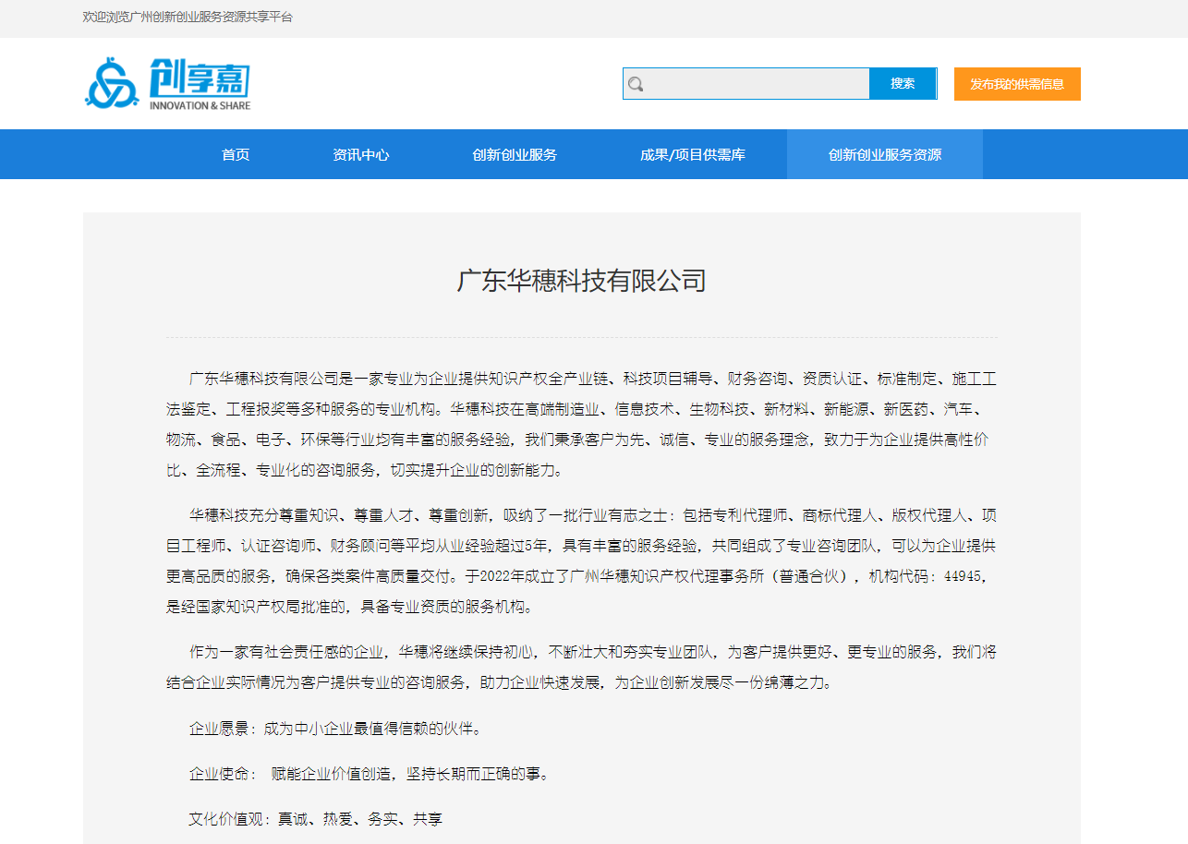This screenshot has height=844, width=1188.
Task: Click the 搜索 search button
Action: pyautogui.click(x=903, y=83)
